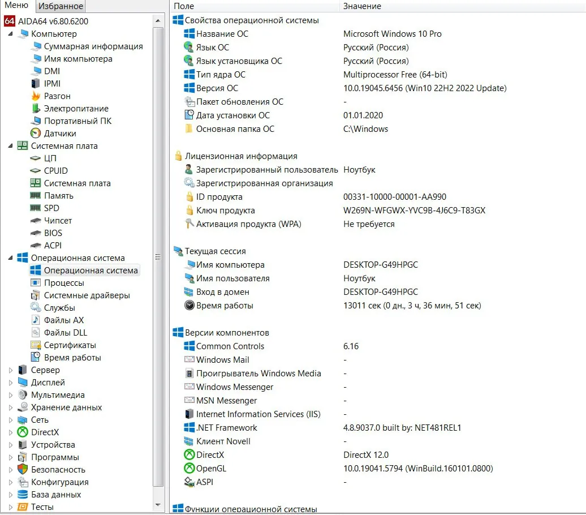Open the Программы tree item

[x=55, y=457]
